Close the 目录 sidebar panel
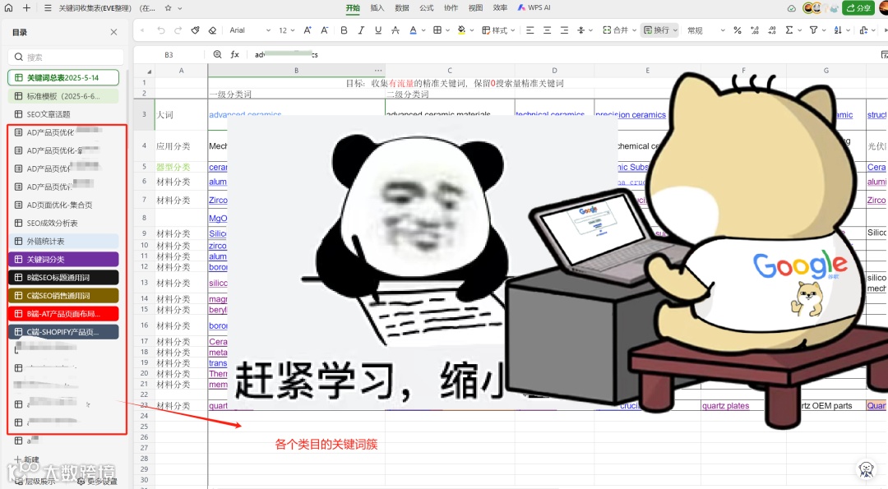The height and width of the screenshot is (489, 888). 113,32
